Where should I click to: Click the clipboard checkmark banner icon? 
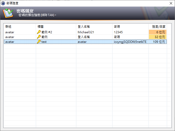tap(8, 13)
